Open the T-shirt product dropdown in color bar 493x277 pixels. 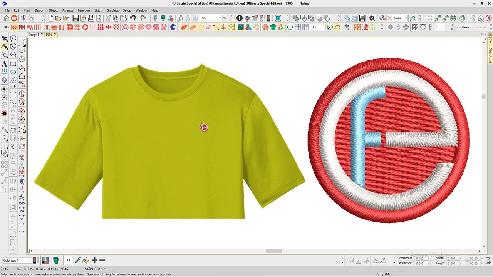[x=61, y=260]
